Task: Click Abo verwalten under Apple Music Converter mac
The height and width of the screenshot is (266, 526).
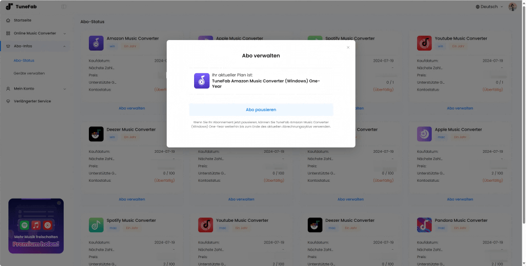Action: (x=460, y=199)
